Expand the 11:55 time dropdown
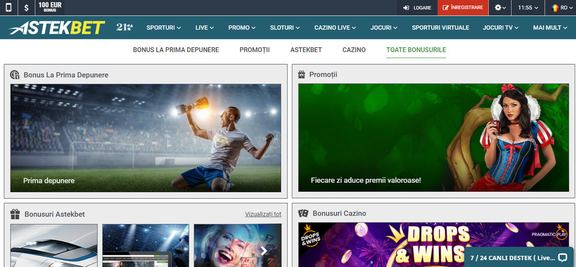 pyautogui.click(x=528, y=8)
